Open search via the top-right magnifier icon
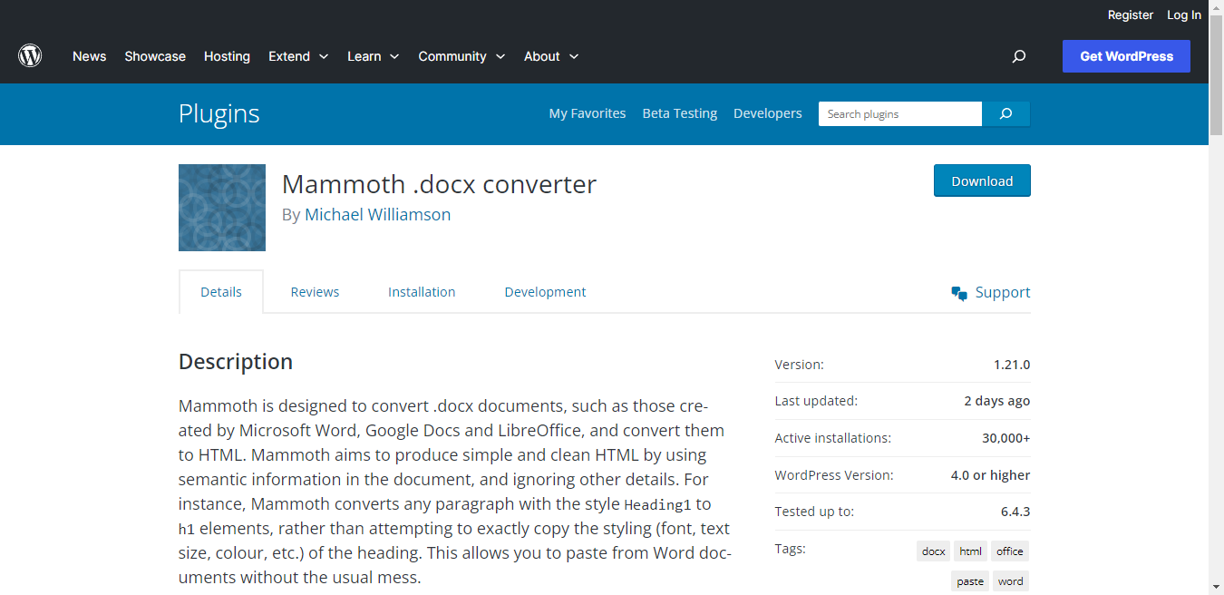The height and width of the screenshot is (595, 1224). click(x=1018, y=56)
